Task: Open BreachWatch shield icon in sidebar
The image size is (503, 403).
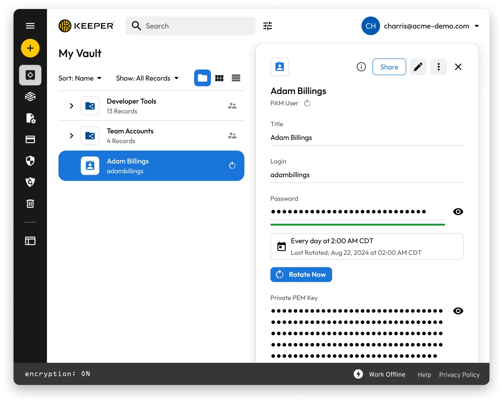Action: point(30,182)
